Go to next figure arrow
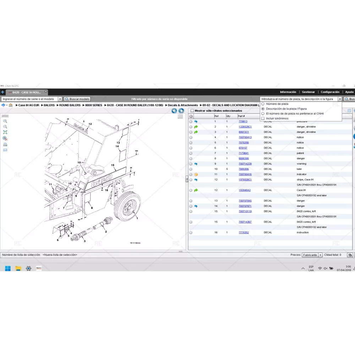This screenshot has height=355, width=355. (x=181, y=111)
